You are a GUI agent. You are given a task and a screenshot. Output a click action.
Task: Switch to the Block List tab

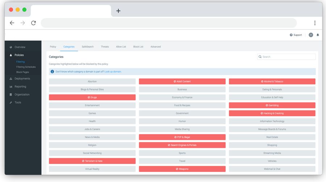click(138, 47)
